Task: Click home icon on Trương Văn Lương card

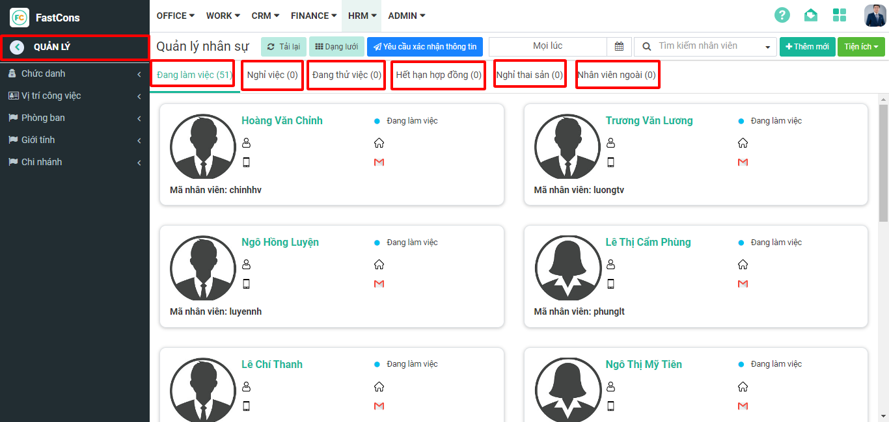Action: [x=743, y=143]
